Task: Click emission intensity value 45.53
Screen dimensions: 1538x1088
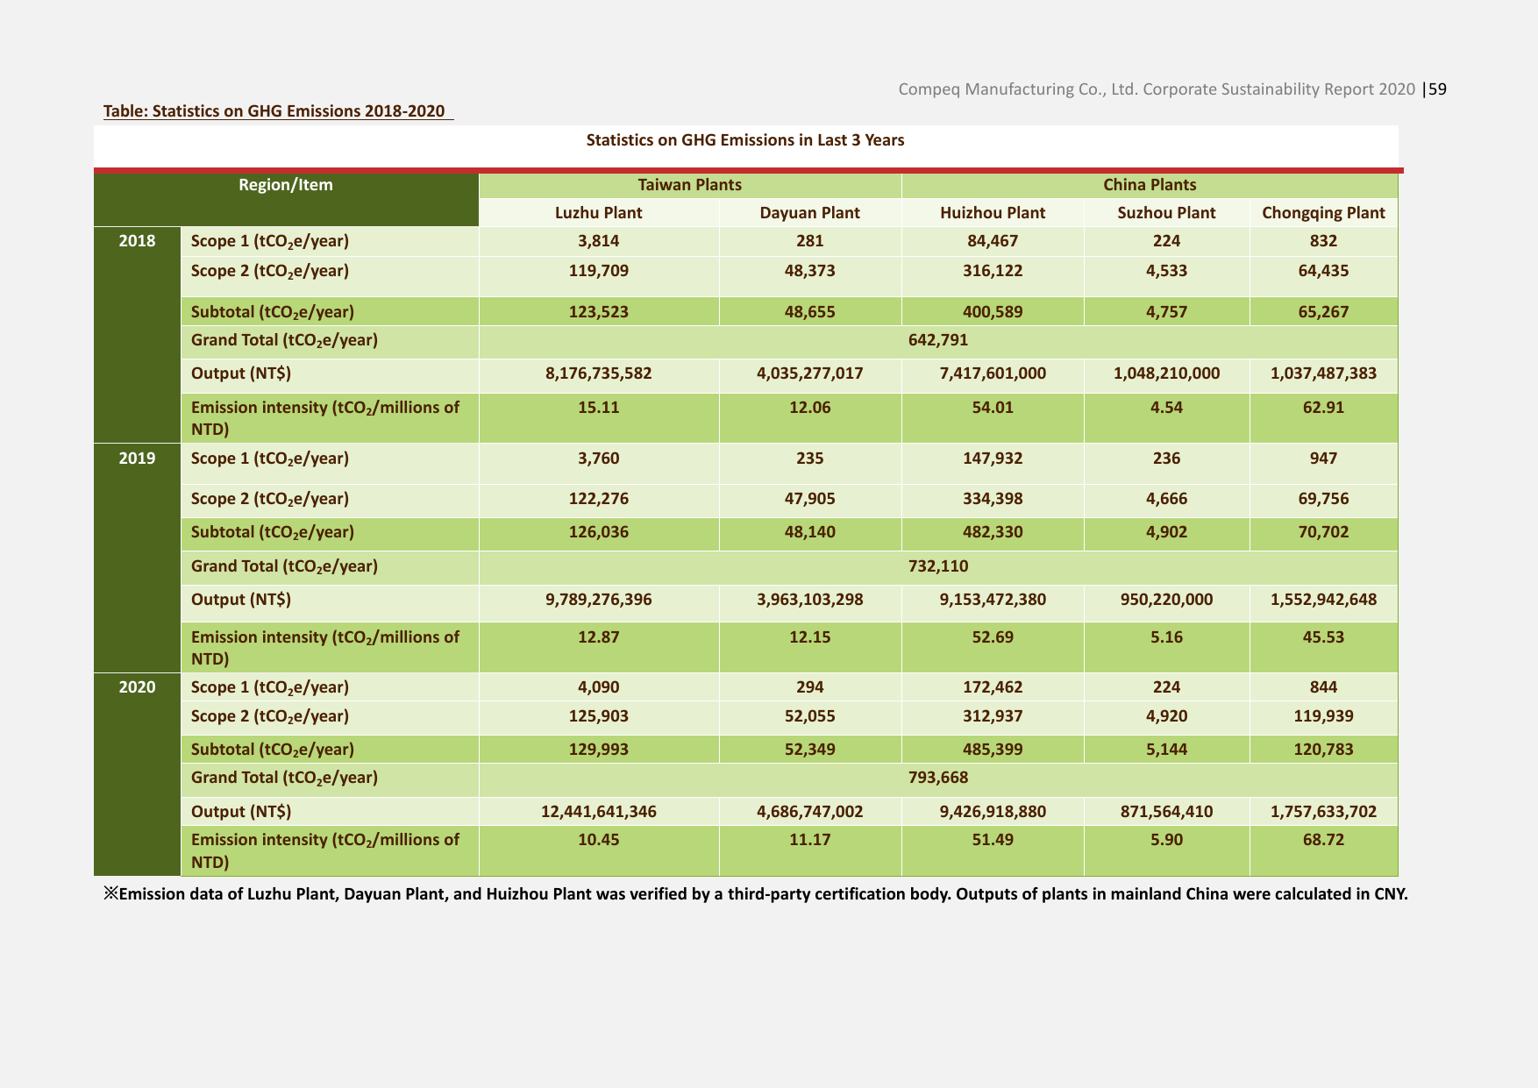Action: click(x=1323, y=637)
